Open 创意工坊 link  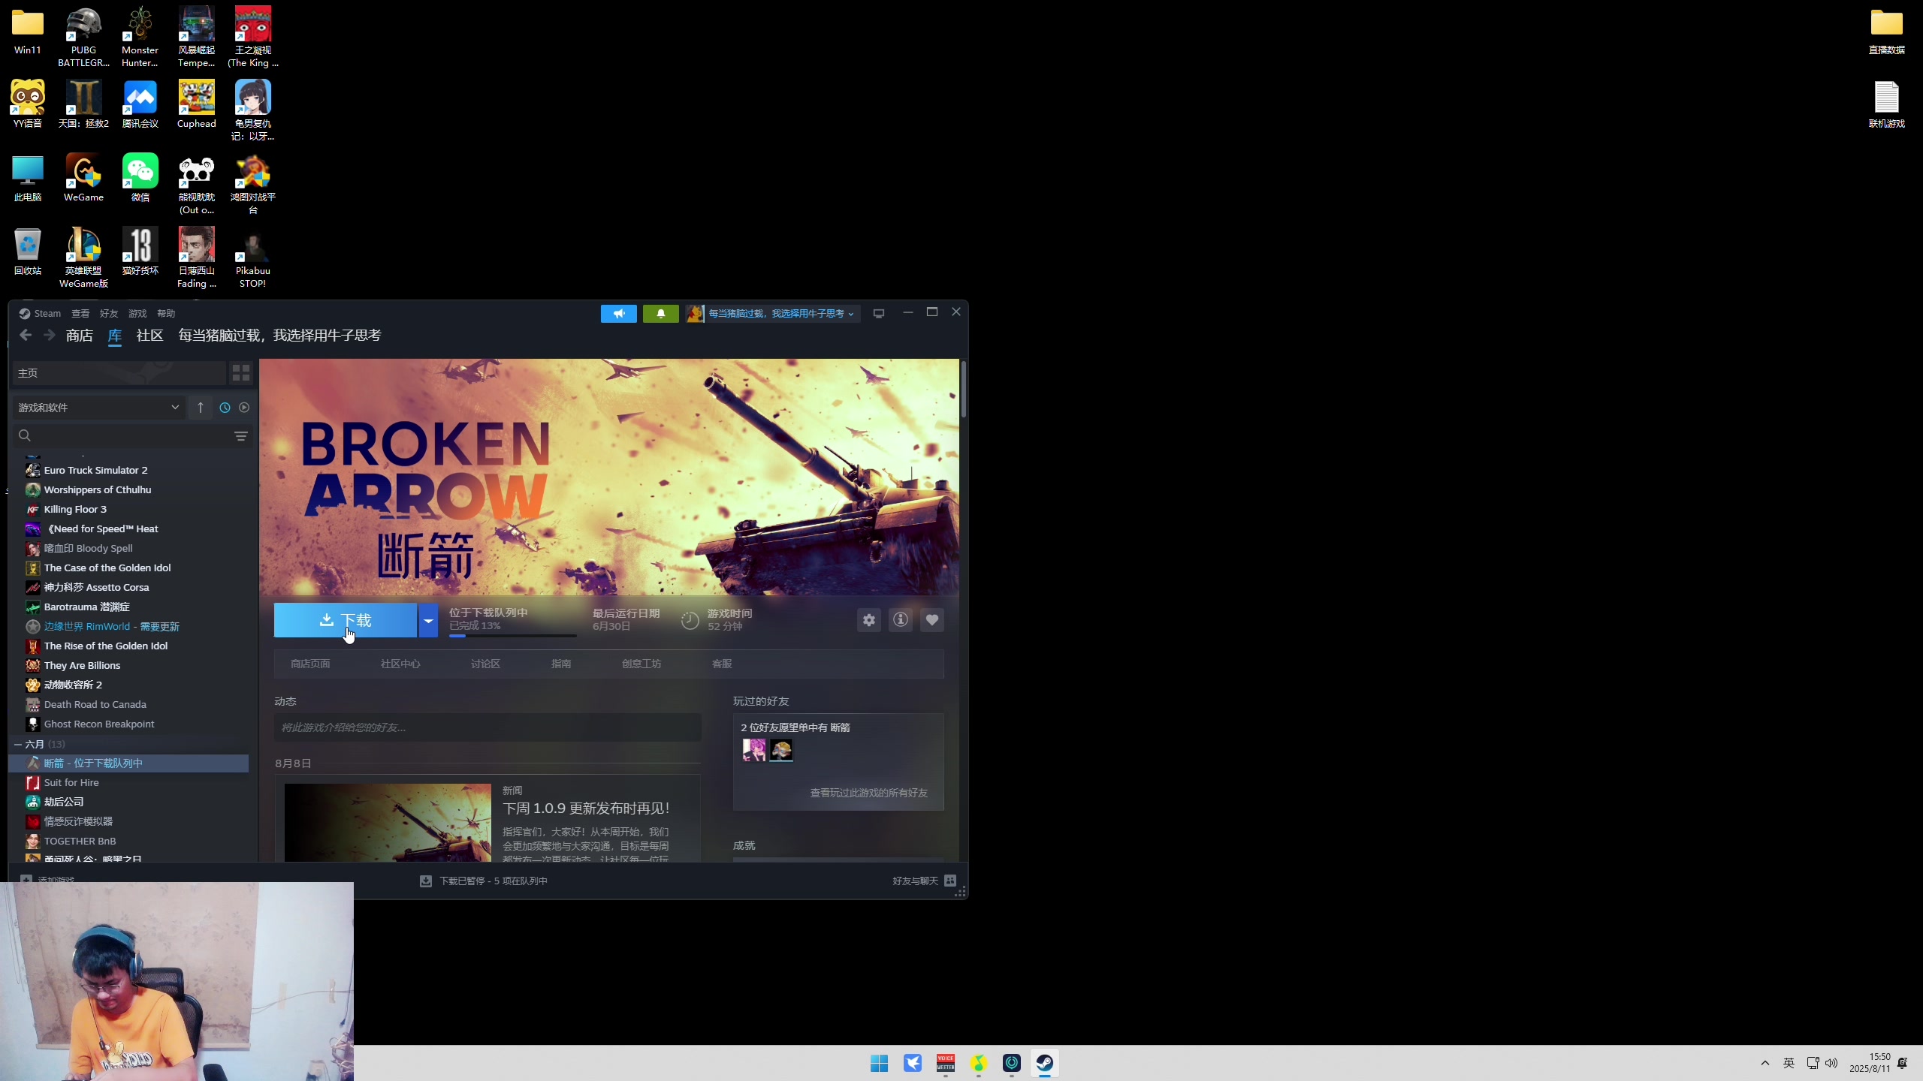tap(642, 664)
